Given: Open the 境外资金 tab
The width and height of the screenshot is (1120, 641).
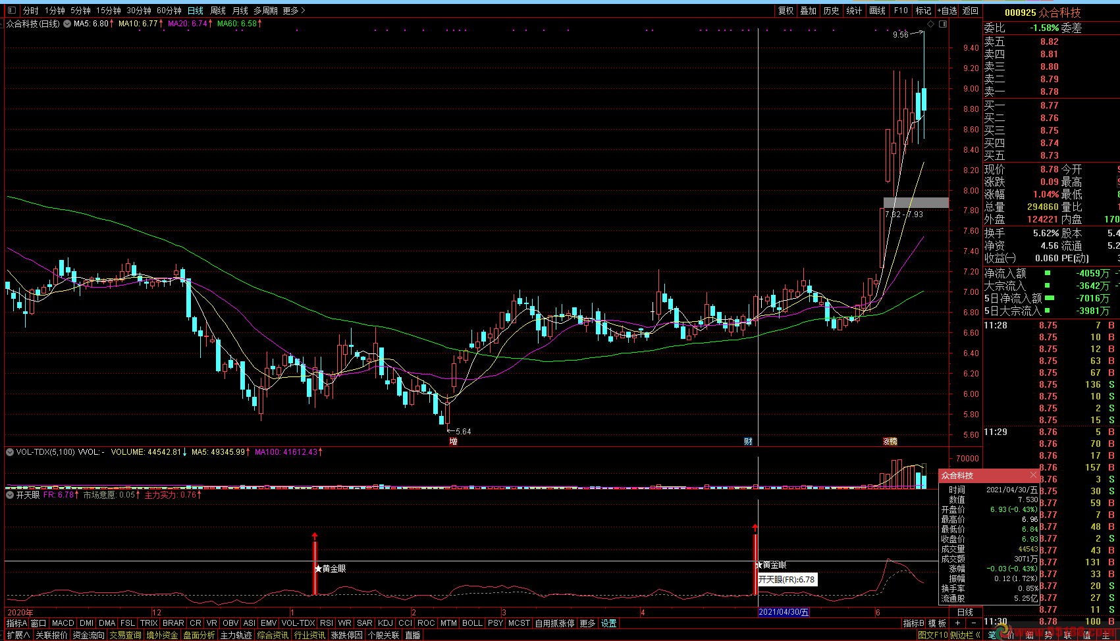Looking at the screenshot, I should (x=162, y=635).
